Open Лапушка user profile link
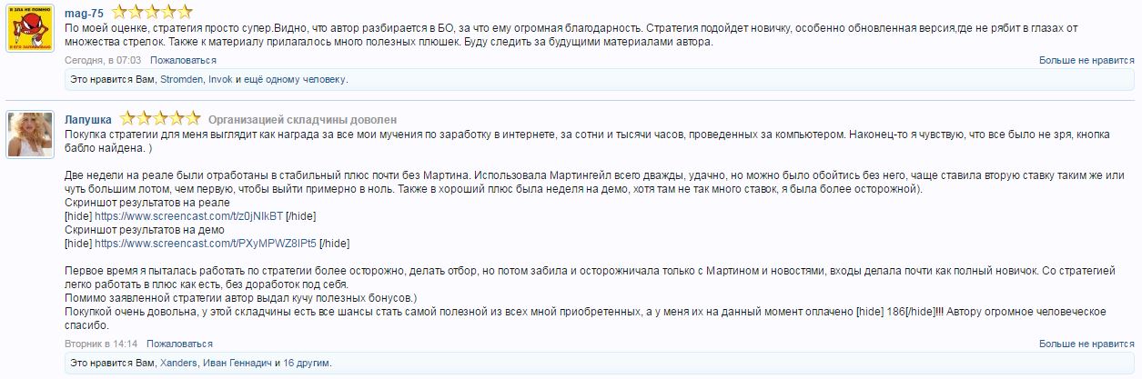 click(88, 120)
